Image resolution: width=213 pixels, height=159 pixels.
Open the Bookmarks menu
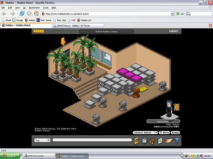point(34,8)
